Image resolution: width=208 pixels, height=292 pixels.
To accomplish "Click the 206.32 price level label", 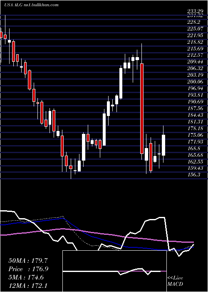I will click(x=195, y=68).
